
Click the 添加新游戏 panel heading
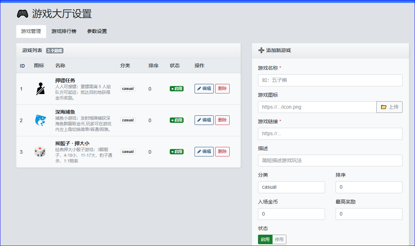(x=279, y=50)
